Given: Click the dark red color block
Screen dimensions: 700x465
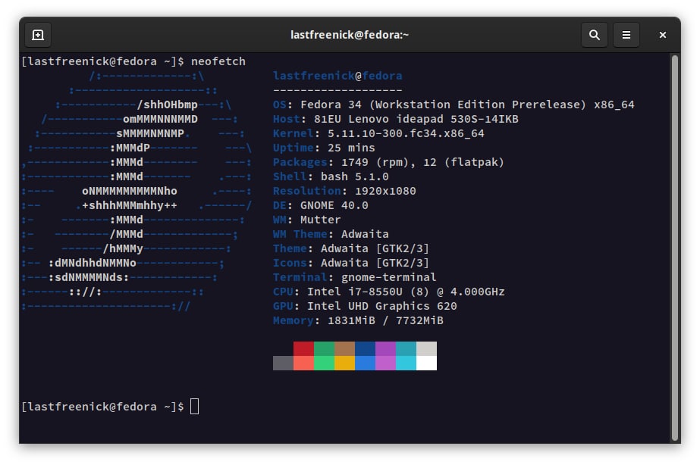Looking at the screenshot, I should coord(303,348).
